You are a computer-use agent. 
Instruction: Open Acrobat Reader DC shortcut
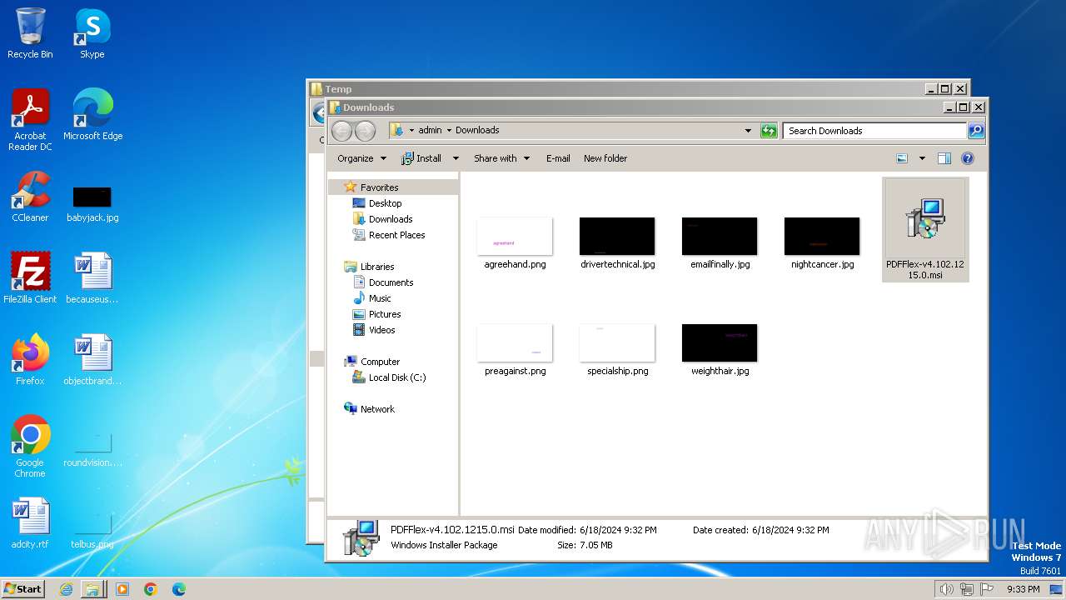coord(30,119)
